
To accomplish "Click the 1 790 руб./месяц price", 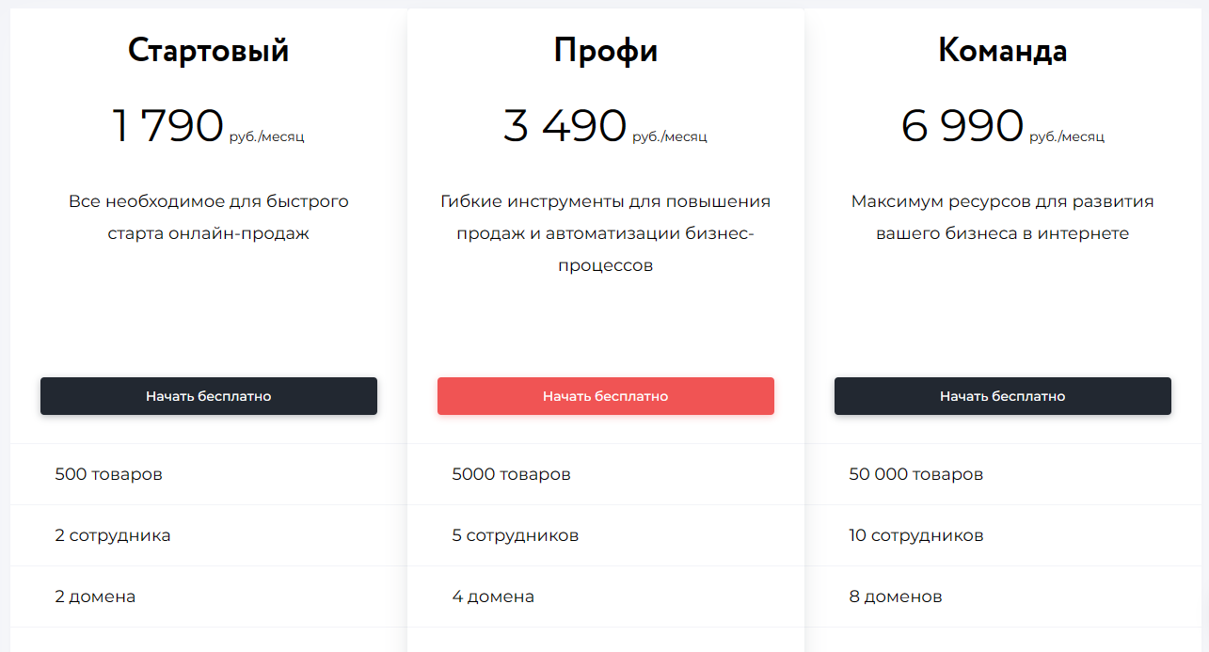I will click(208, 127).
